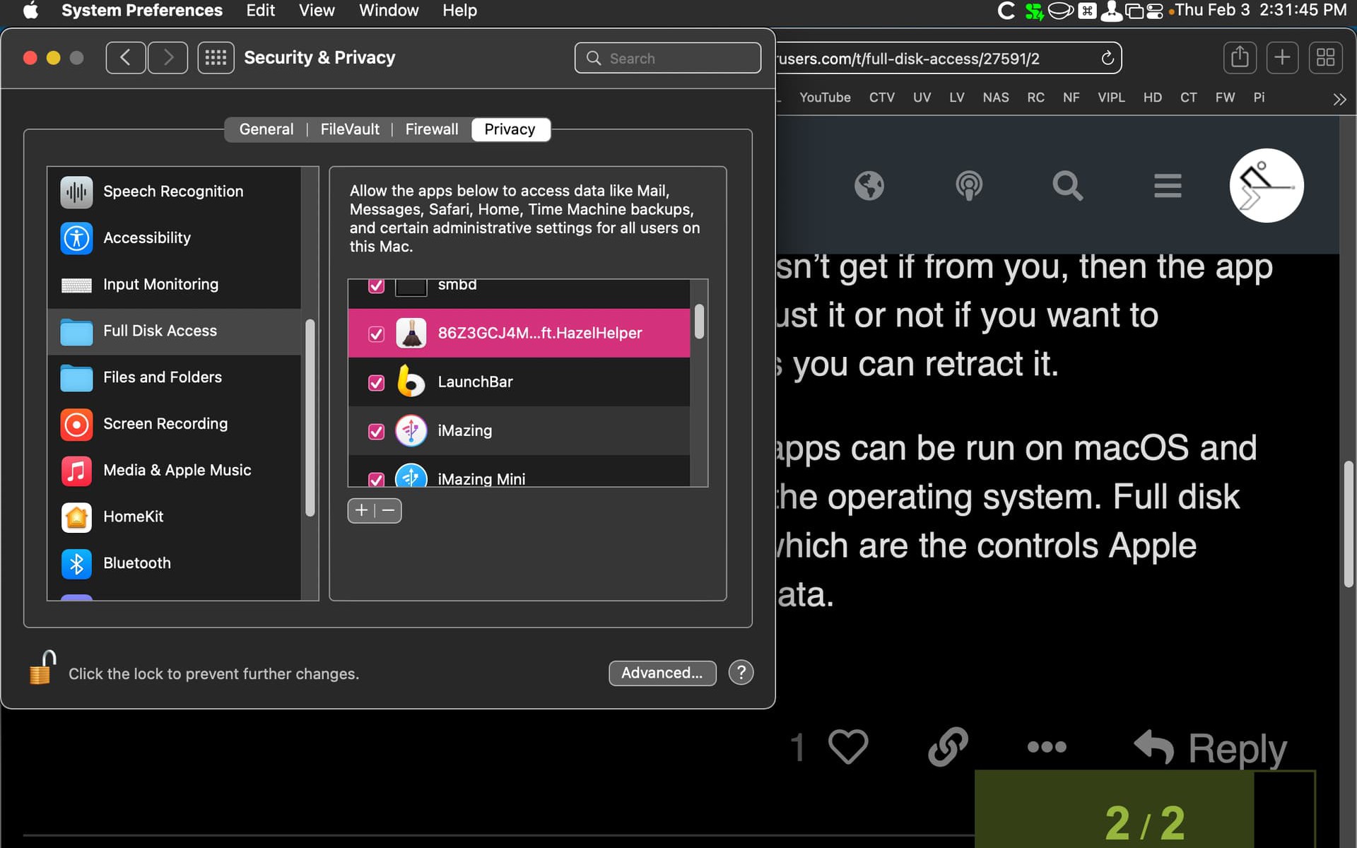
Task: Open the HomeKit privacy category
Action: tap(174, 517)
